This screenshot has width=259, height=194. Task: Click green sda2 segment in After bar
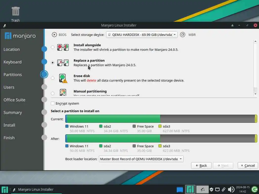pyautogui.click(x=114, y=138)
